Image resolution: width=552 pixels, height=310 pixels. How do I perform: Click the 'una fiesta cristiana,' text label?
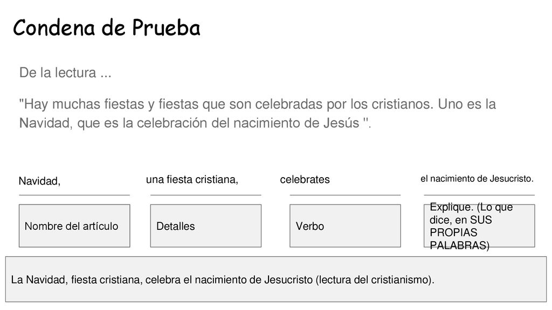192,180
